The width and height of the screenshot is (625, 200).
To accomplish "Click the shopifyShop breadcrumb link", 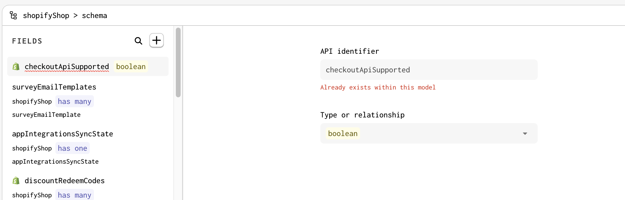I will click(46, 15).
